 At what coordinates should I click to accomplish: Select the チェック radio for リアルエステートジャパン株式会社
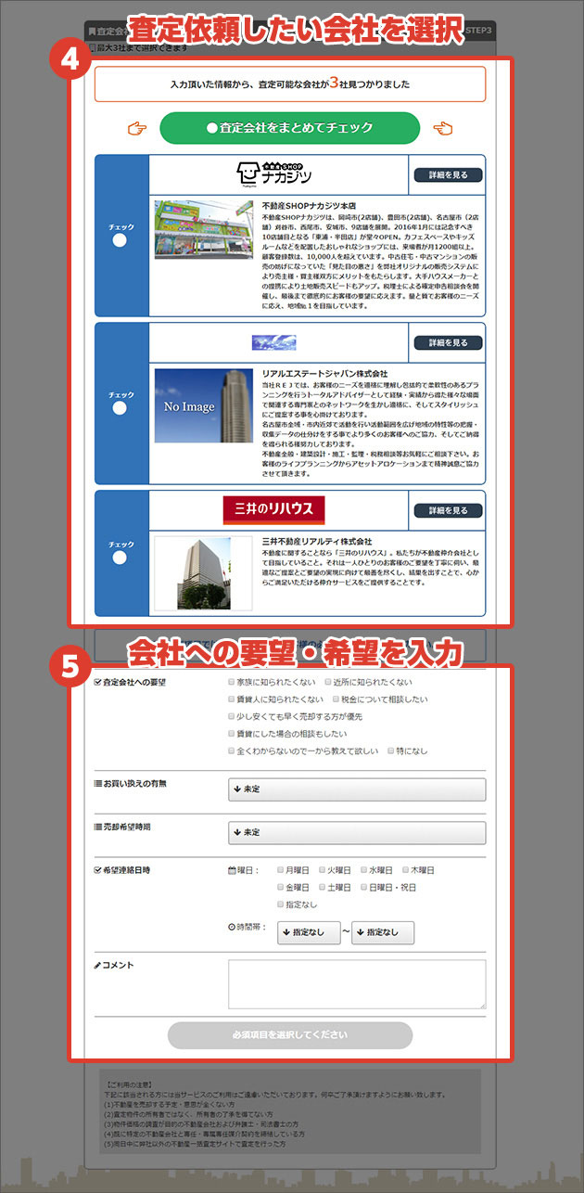click(x=120, y=408)
